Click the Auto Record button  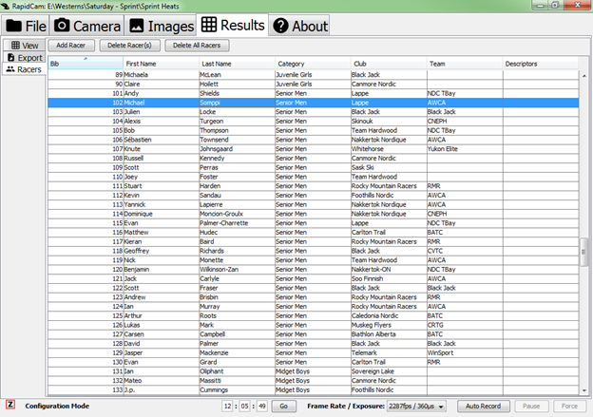483,406
